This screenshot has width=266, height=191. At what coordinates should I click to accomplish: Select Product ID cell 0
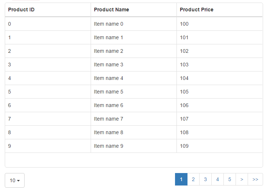point(48,24)
